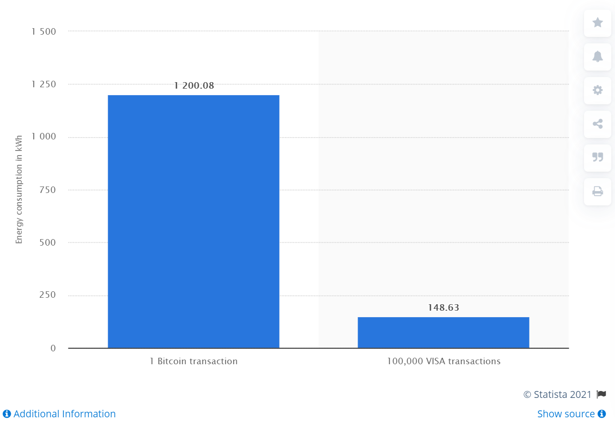Click the 1 250 y-axis tick label
Image resolution: width=615 pixels, height=427 pixels.
point(44,84)
